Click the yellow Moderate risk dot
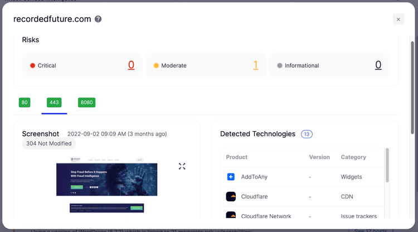Screen dimensions: 418x232 click(x=156, y=66)
